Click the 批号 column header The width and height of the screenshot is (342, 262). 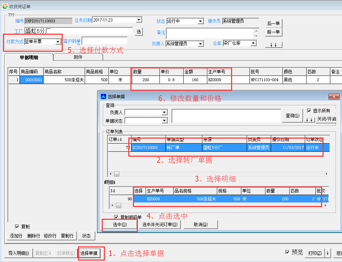tap(266, 72)
